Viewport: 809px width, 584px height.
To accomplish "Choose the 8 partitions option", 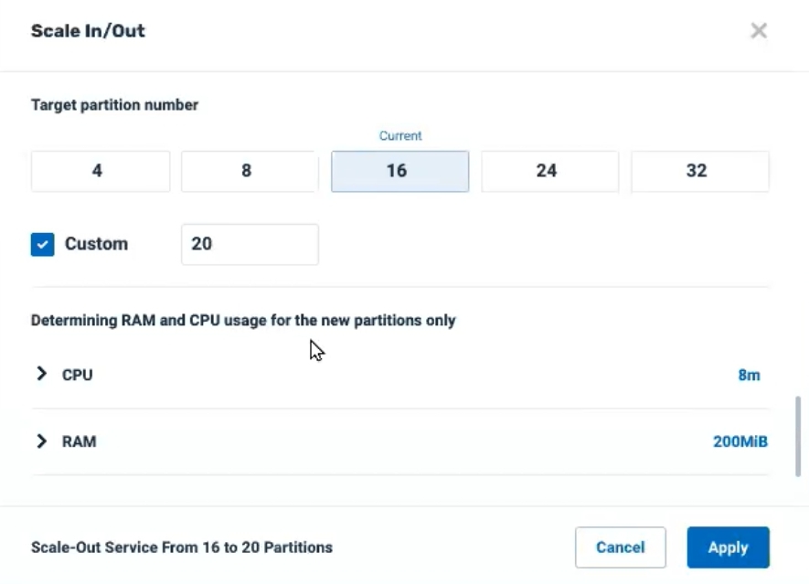I will pyautogui.click(x=250, y=171).
